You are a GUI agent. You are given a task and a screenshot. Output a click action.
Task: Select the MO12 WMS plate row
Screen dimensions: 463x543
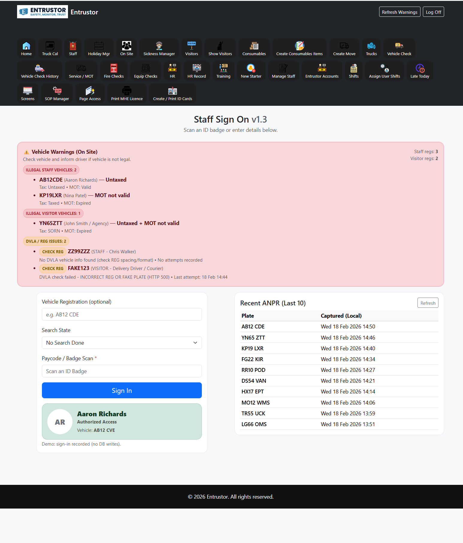339,403
